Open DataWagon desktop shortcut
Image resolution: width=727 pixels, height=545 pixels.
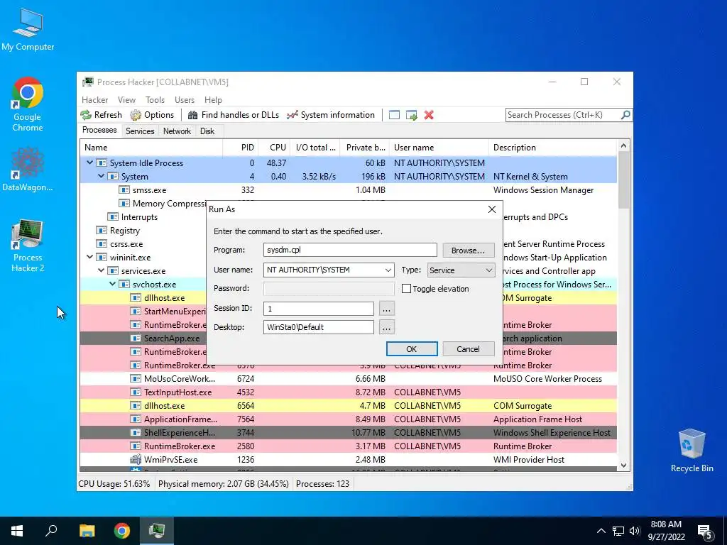pos(28,169)
